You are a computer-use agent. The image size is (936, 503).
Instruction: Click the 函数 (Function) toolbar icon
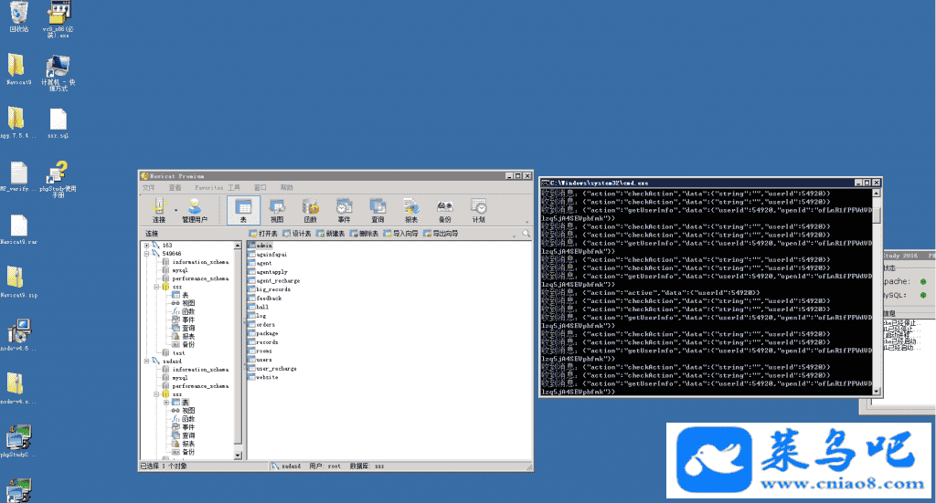[x=310, y=209]
